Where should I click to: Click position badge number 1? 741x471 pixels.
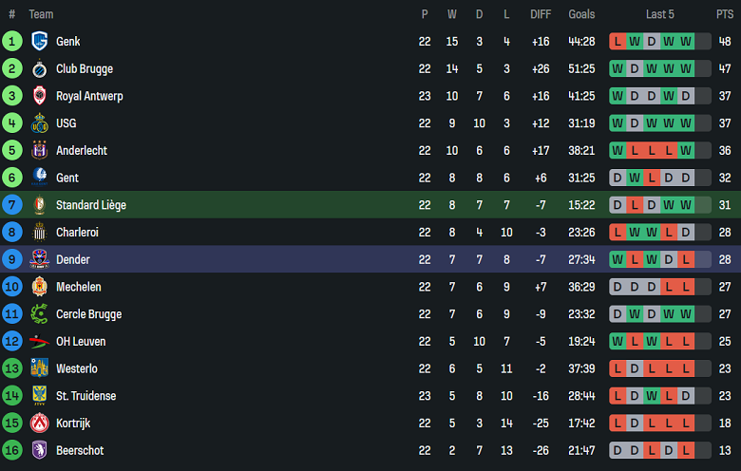coord(11,42)
